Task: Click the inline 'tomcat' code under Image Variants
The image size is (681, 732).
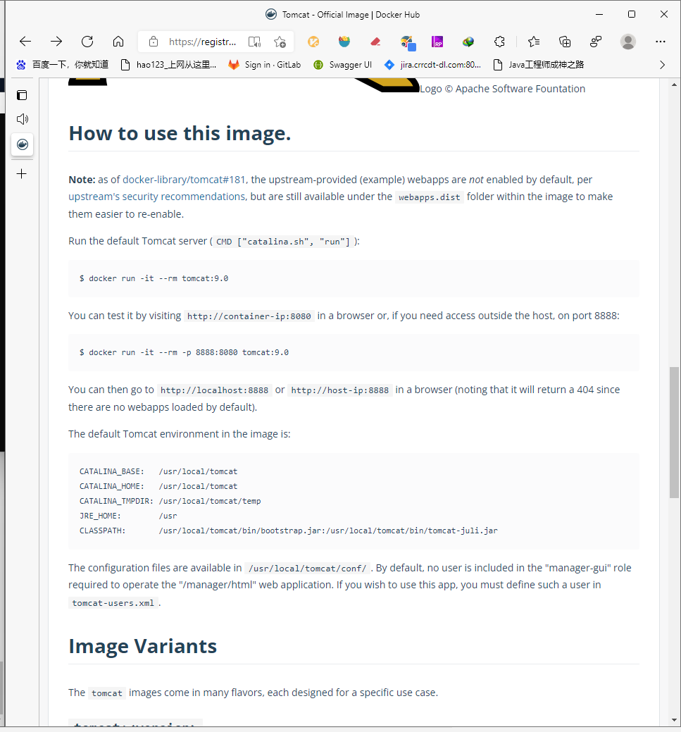Action: 107,693
